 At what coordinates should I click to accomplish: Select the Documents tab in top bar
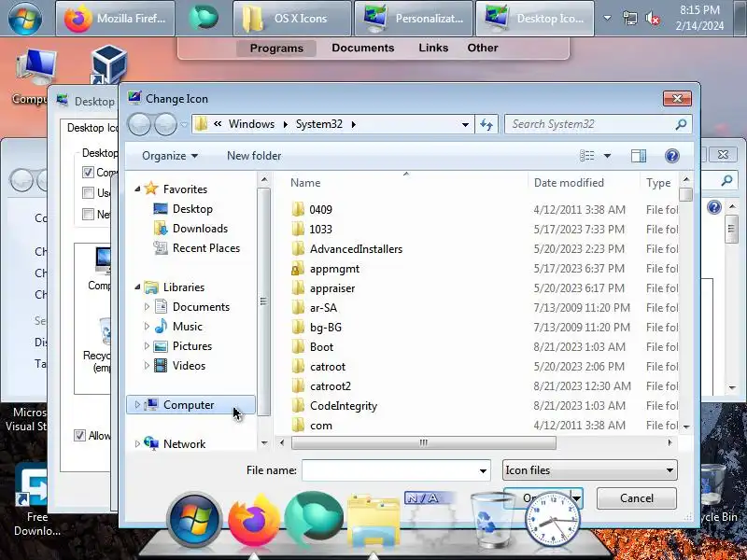tap(363, 48)
